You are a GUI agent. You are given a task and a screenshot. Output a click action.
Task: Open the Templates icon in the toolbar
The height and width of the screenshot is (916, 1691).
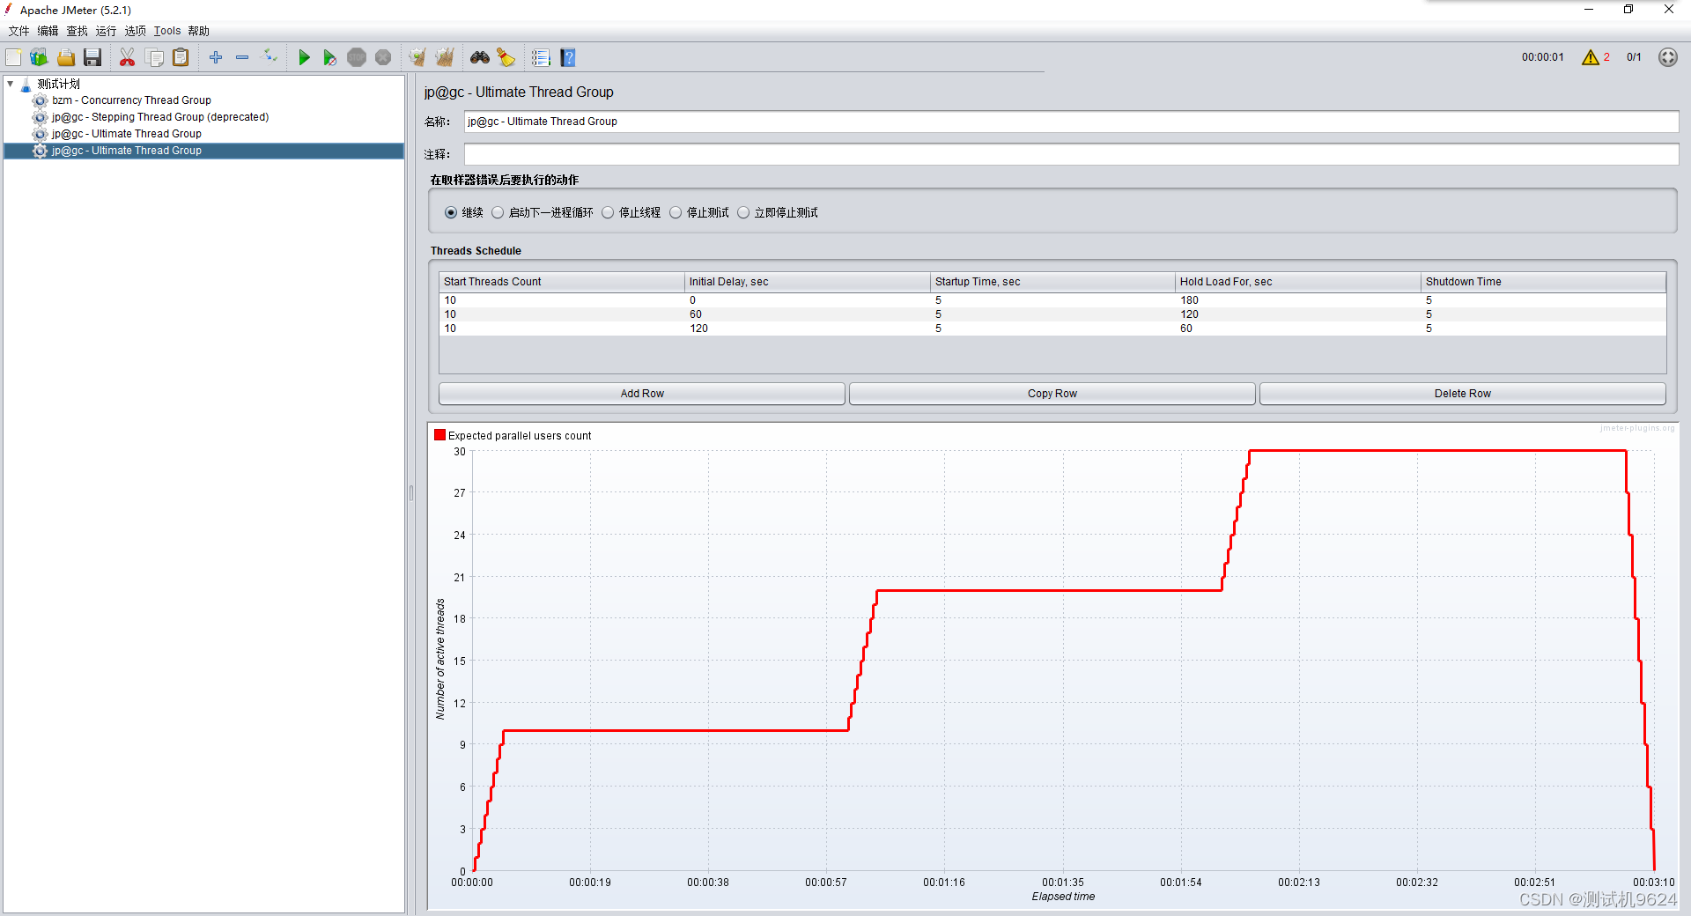pyautogui.click(x=40, y=57)
